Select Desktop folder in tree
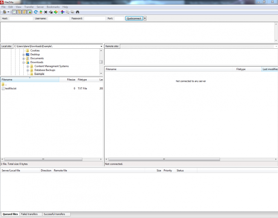Image resolution: width=278 pixels, height=218 pixels. [35, 54]
